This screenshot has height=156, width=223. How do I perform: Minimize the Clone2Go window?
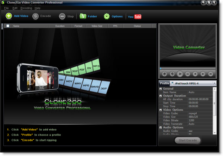click(x=204, y=3)
